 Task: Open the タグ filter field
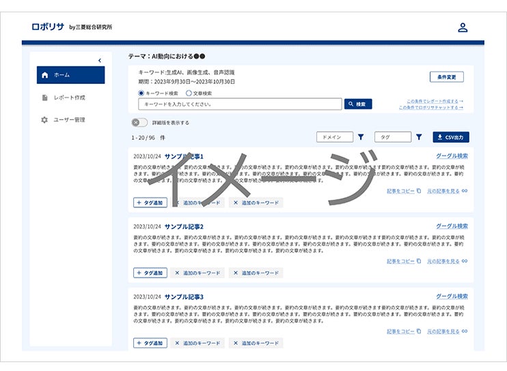coord(393,137)
